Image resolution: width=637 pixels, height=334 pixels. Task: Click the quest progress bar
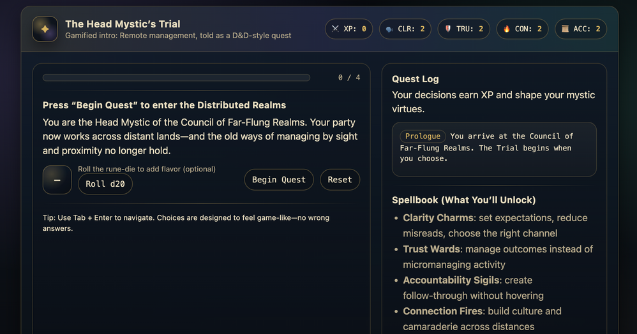176,78
